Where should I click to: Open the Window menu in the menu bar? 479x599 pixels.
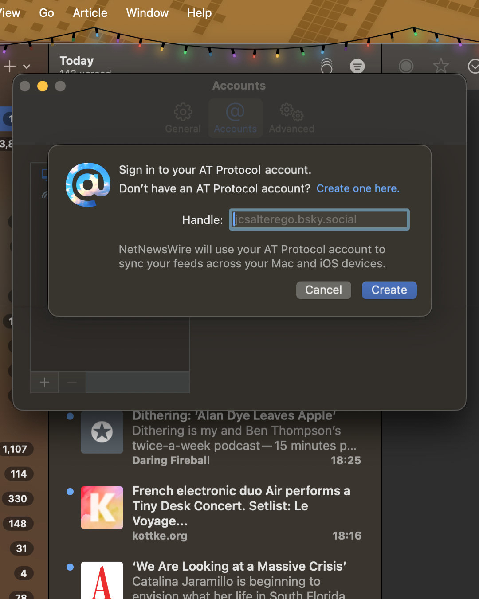(x=147, y=13)
